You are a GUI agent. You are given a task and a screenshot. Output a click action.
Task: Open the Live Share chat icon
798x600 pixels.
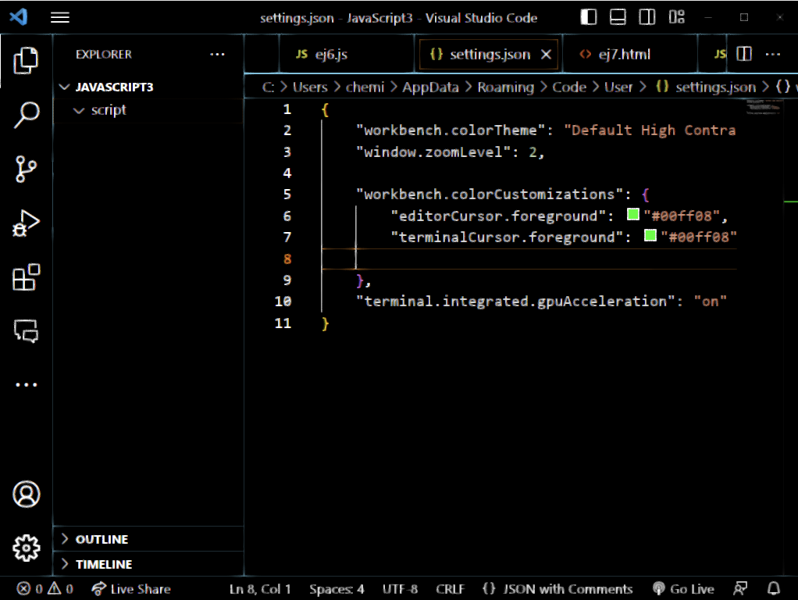(26, 331)
